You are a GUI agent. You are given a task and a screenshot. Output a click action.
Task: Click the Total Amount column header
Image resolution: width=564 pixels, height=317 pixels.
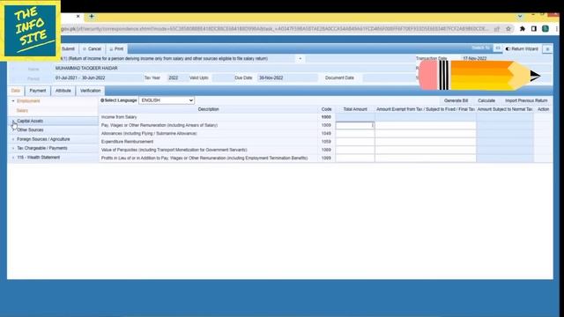click(x=355, y=109)
